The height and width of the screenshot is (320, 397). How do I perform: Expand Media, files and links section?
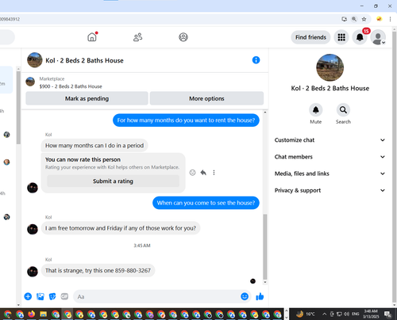pyautogui.click(x=330, y=173)
